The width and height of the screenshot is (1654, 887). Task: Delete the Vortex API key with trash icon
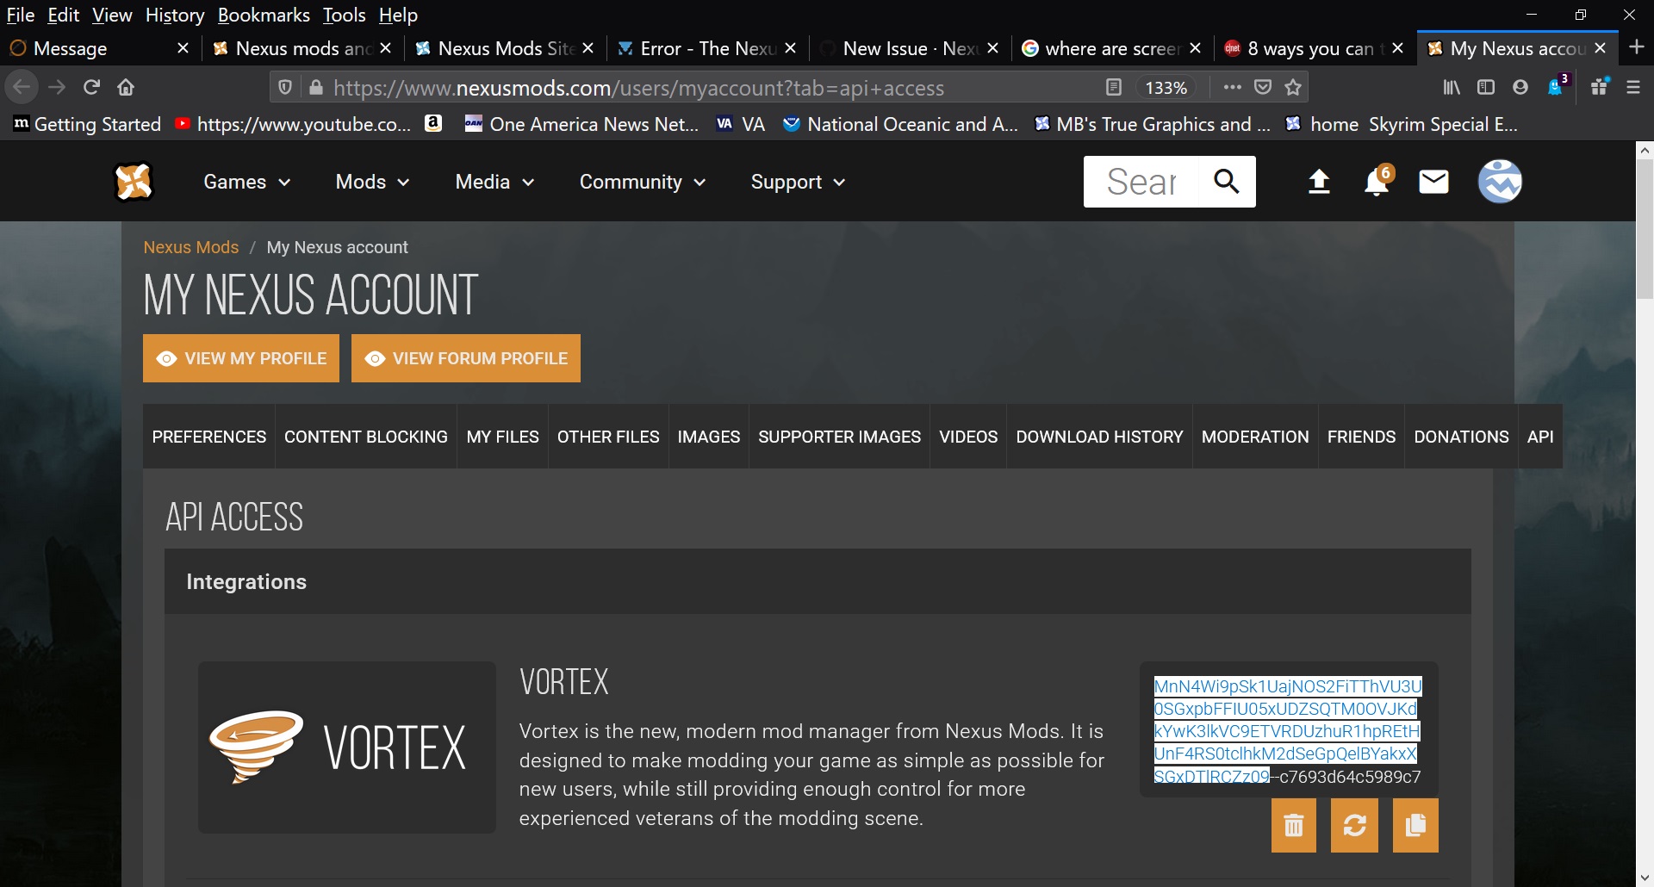[x=1293, y=825]
